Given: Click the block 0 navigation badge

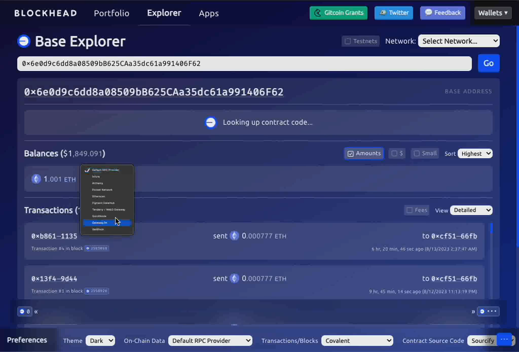Looking at the screenshot, I should [x=25, y=311].
